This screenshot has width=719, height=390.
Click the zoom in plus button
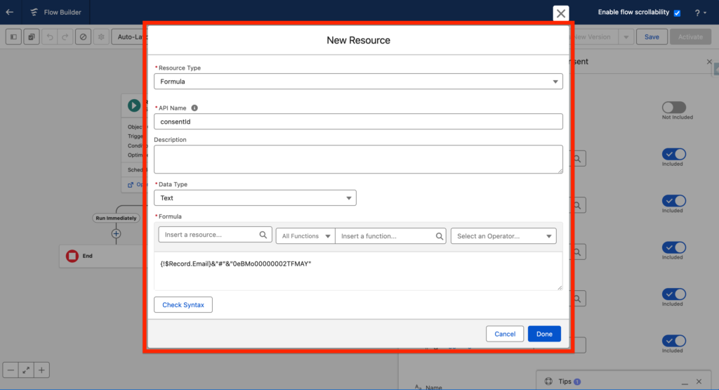[42, 370]
